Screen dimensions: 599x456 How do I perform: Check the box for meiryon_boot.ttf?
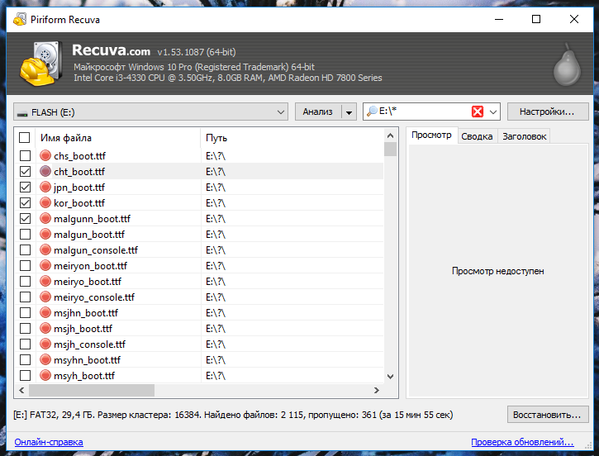click(x=26, y=265)
